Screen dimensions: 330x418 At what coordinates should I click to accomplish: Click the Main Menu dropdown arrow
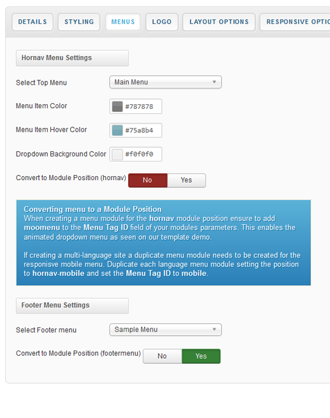point(214,82)
